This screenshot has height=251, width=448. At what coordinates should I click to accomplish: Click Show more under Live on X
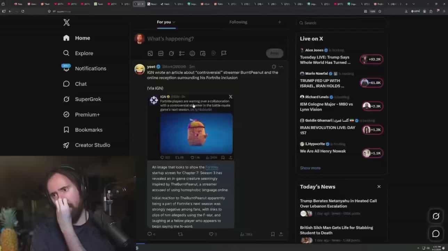[310, 168]
